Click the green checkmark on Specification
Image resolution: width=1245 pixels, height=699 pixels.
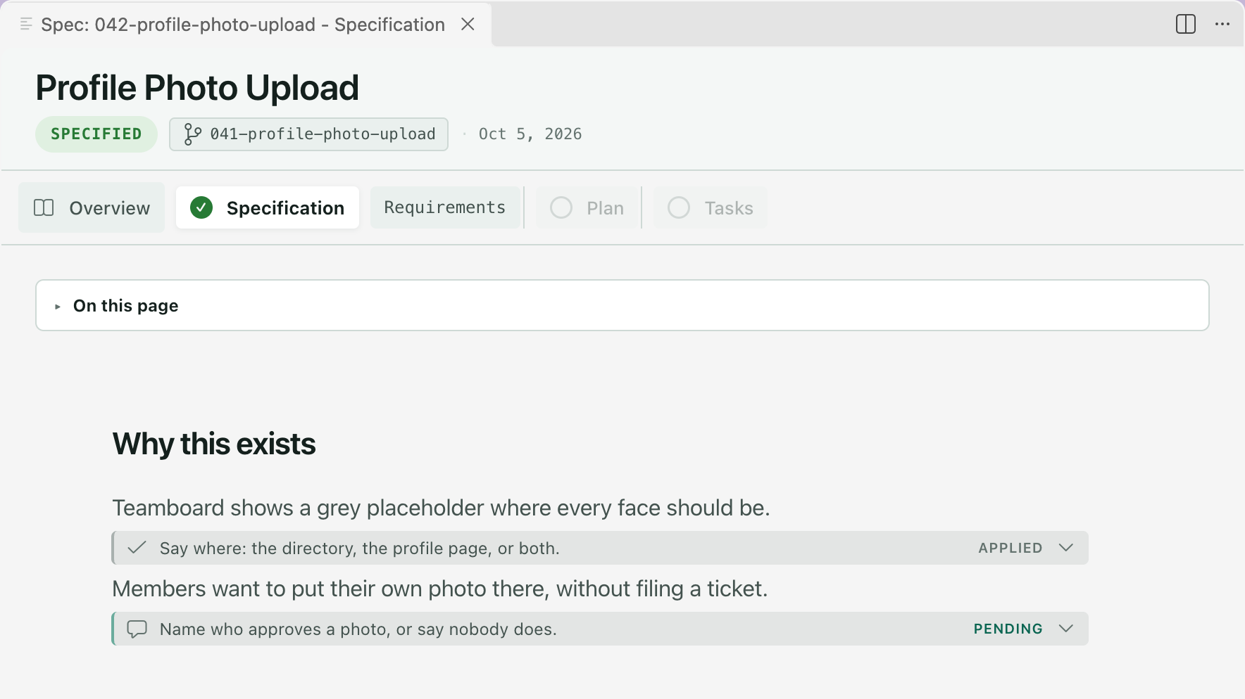pyautogui.click(x=201, y=207)
